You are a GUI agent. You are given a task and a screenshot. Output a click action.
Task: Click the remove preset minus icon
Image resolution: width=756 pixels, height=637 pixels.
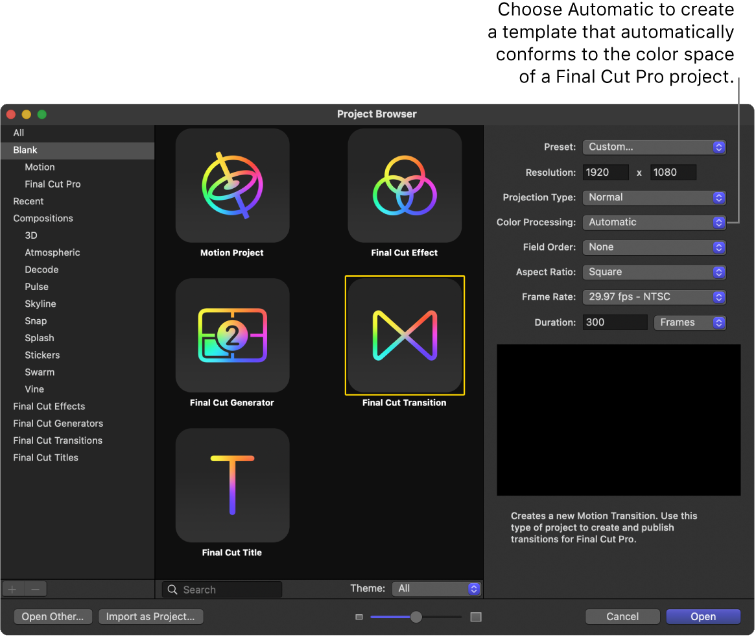click(35, 588)
